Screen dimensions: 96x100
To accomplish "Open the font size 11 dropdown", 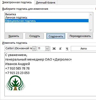I will (47, 48).
